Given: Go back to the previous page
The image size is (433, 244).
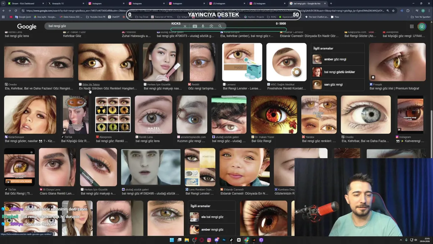Looking at the screenshot, I should pyautogui.click(x=3, y=11).
